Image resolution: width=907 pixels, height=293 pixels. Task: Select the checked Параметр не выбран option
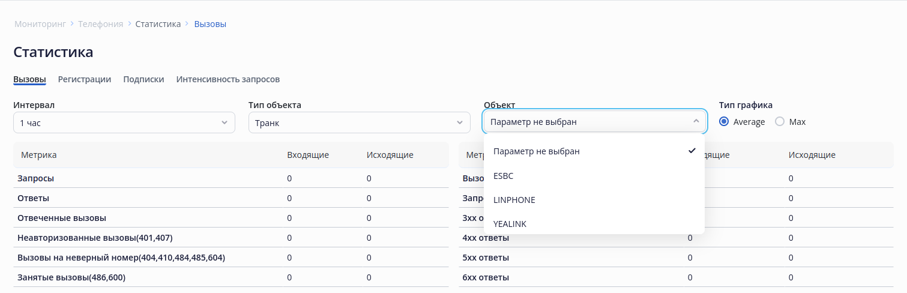click(537, 151)
